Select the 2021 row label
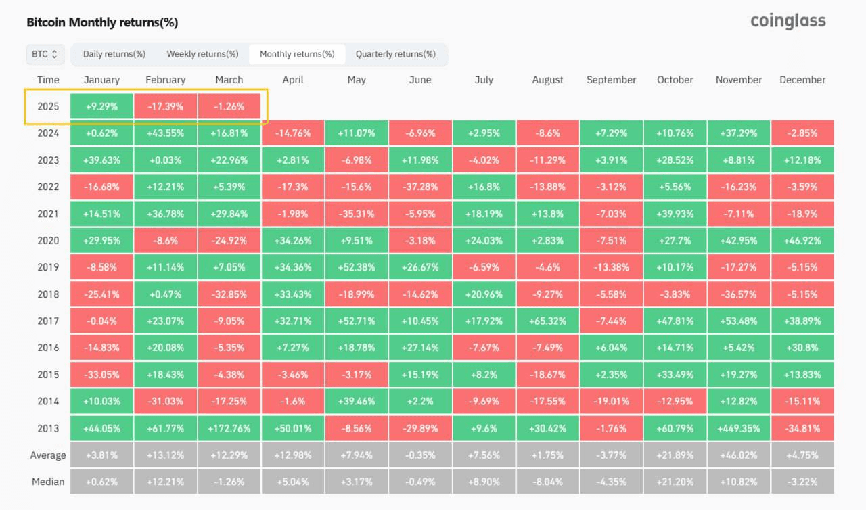 [48, 214]
